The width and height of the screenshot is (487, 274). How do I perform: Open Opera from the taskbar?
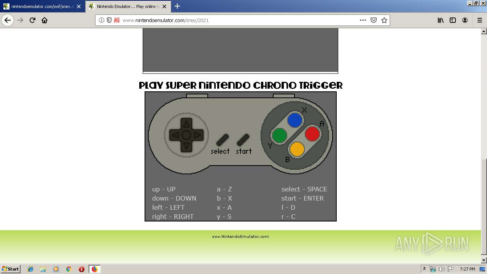click(x=81, y=269)
